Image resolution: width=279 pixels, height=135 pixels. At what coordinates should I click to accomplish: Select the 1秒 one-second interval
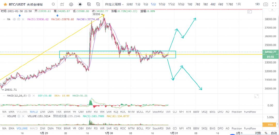tap(258, 4)
